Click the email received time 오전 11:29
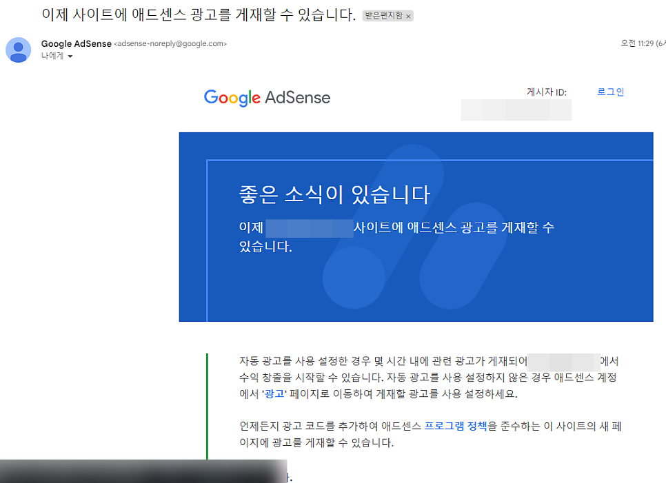 (636, 43)
